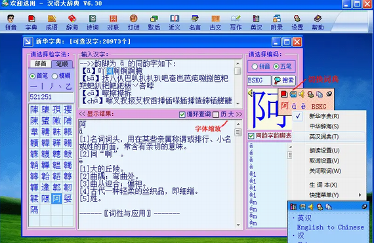Screen dimensions: 374x243
Task: Switch to the 部首 tab
Action: tap(41, 64)
